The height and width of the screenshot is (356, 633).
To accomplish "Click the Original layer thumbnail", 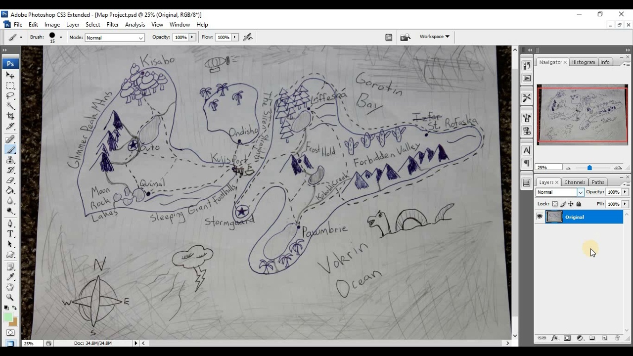I will [554, 217].
